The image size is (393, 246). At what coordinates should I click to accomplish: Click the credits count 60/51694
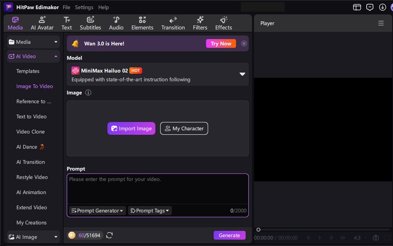pos(89,235)
